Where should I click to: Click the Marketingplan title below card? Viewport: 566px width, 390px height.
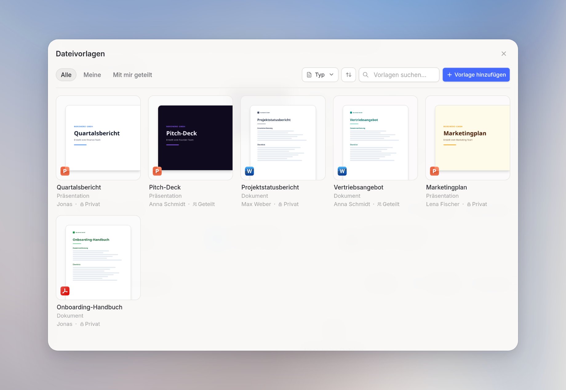click(446, 187)
